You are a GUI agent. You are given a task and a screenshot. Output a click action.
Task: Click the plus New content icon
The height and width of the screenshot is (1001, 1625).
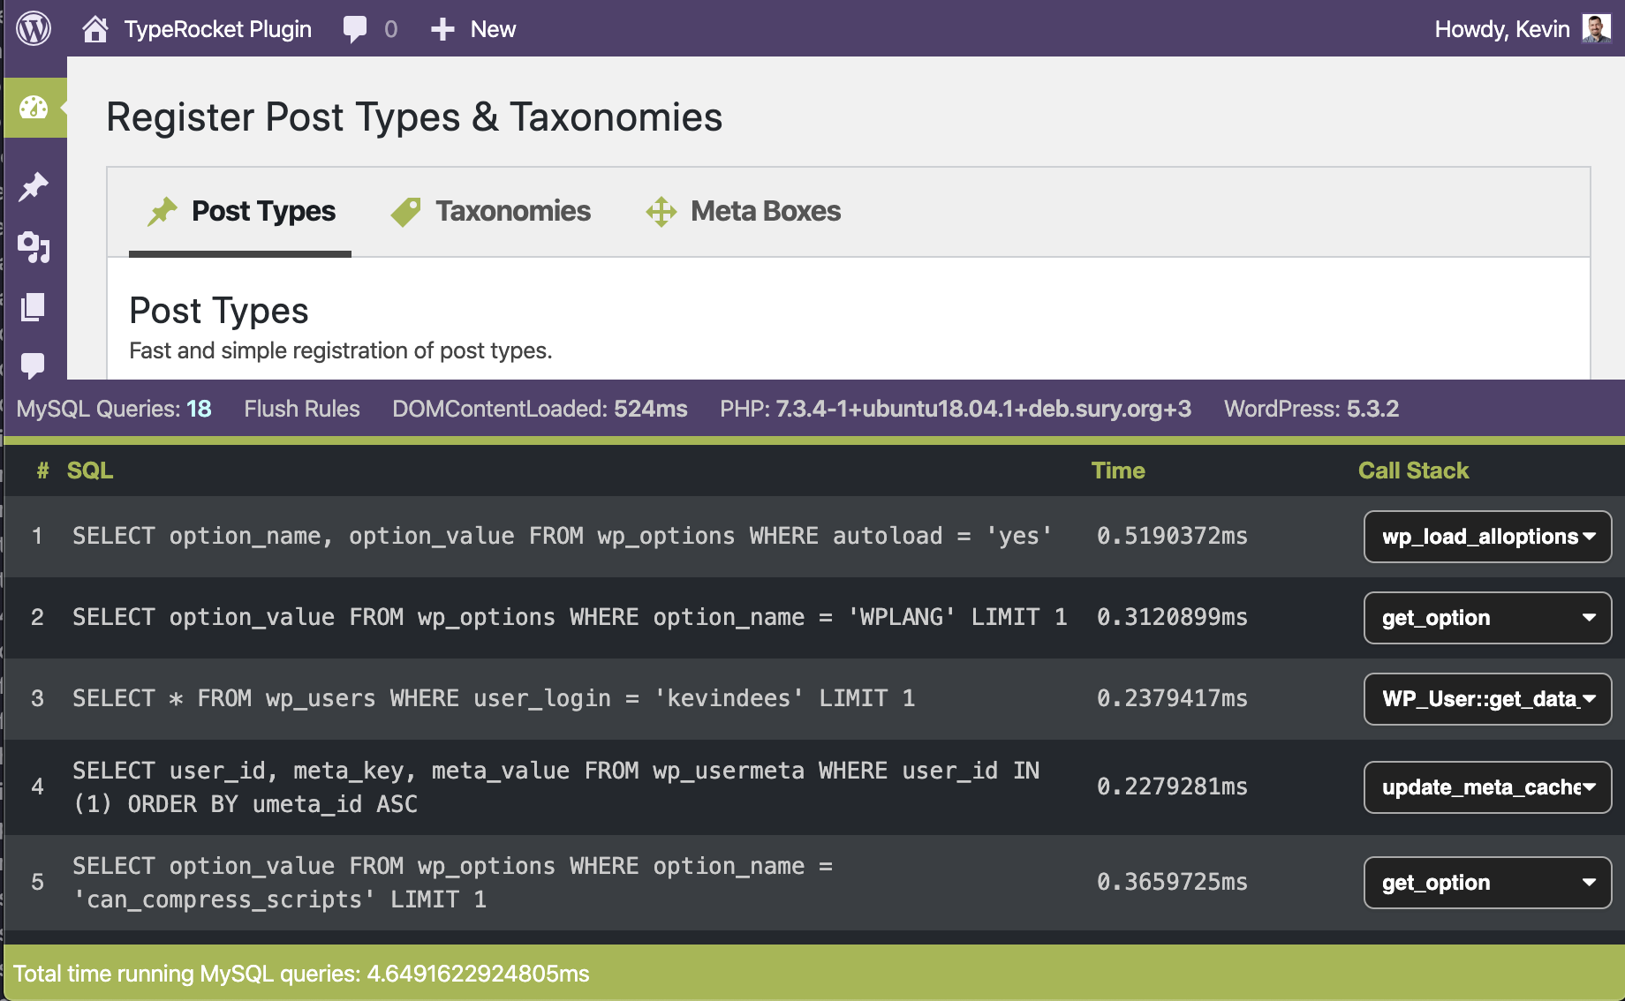tap(442, 29)
